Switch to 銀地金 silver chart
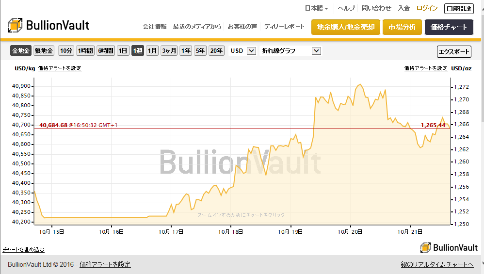Viewport: 484px width, 274px height. (x=44, y=50)
